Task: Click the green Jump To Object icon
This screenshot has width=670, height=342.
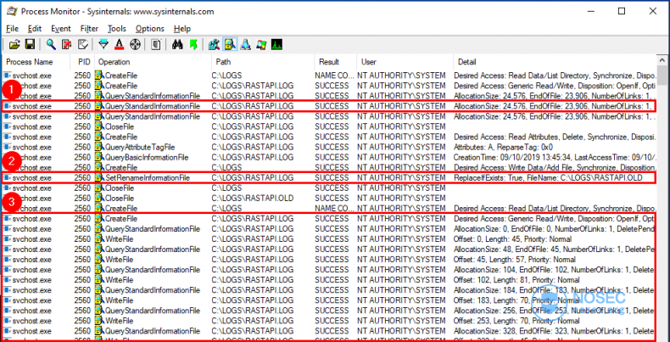Action: point(193,44)
